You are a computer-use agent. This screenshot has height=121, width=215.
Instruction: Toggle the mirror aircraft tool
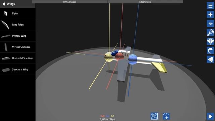tap(210, 41)
